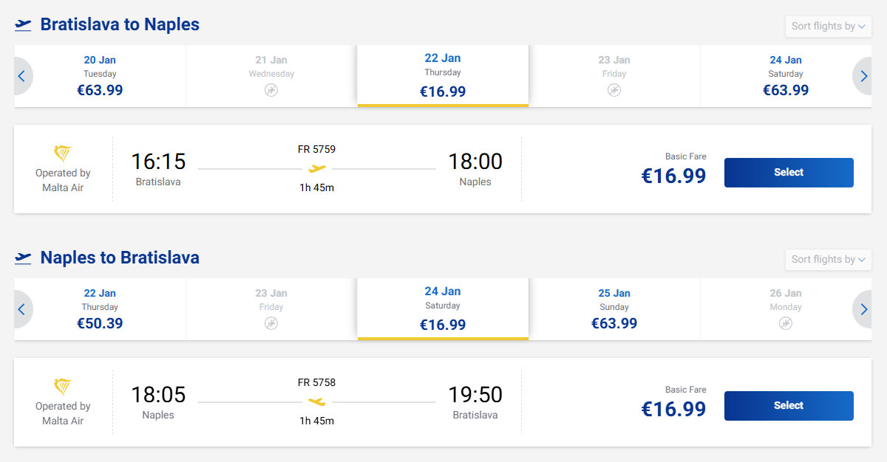Show later outbound dates with the right arrow
This screenshot has width=887, height=462.
point(863,76)
